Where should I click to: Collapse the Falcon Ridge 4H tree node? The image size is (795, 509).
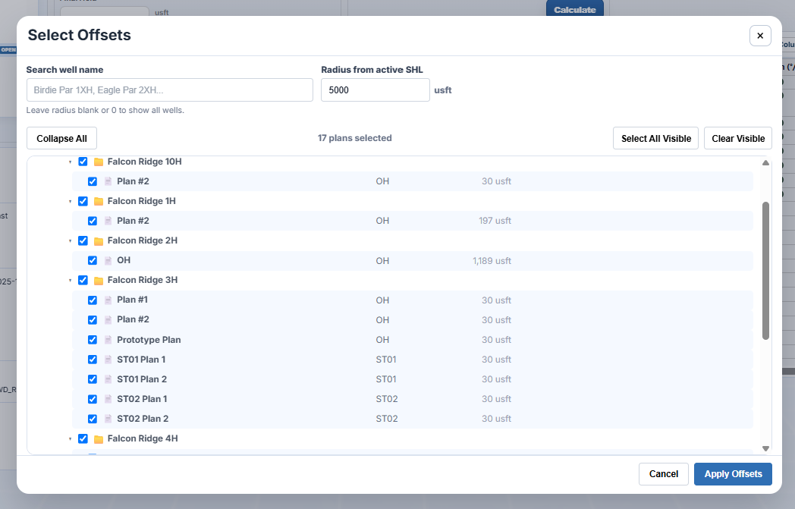(70, 439)
